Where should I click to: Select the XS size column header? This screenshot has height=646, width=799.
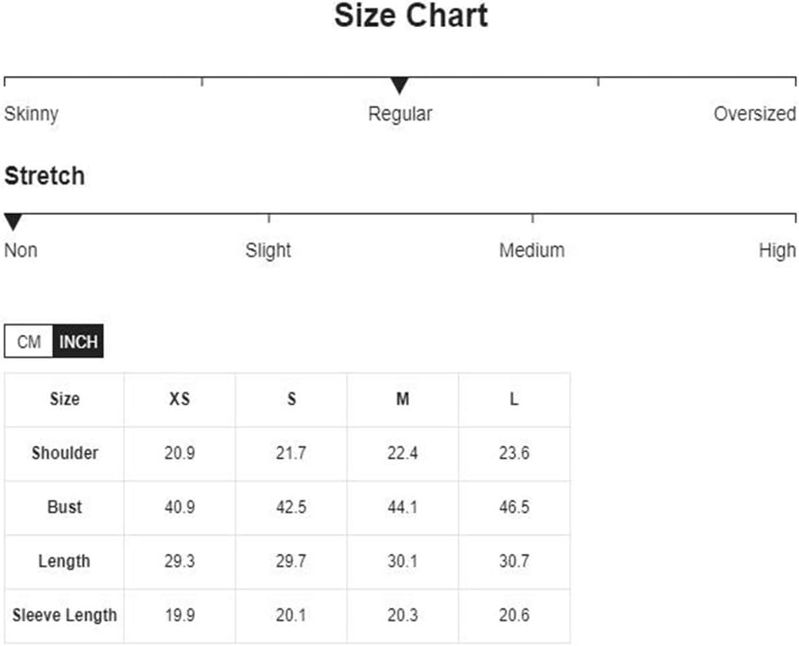point(180,399)
